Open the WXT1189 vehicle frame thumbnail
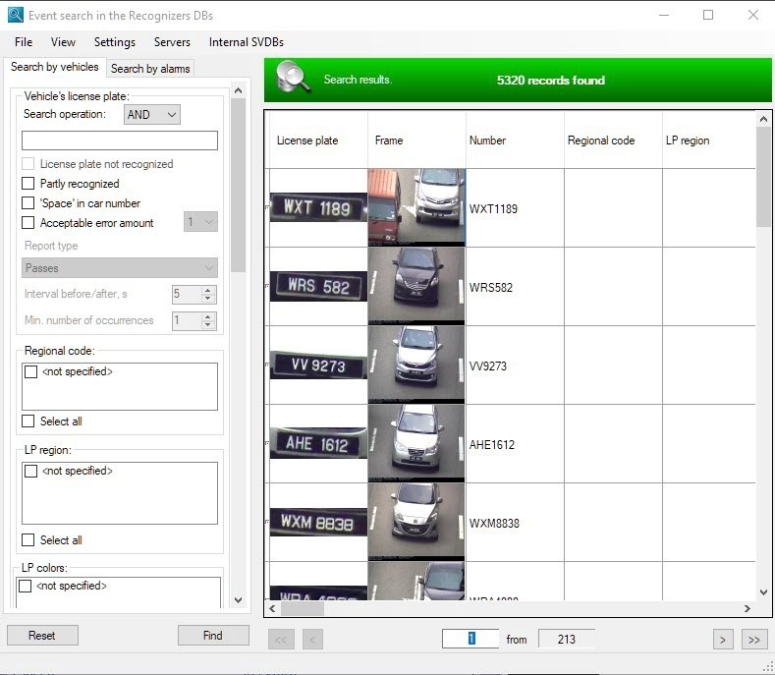 [416, 206]
